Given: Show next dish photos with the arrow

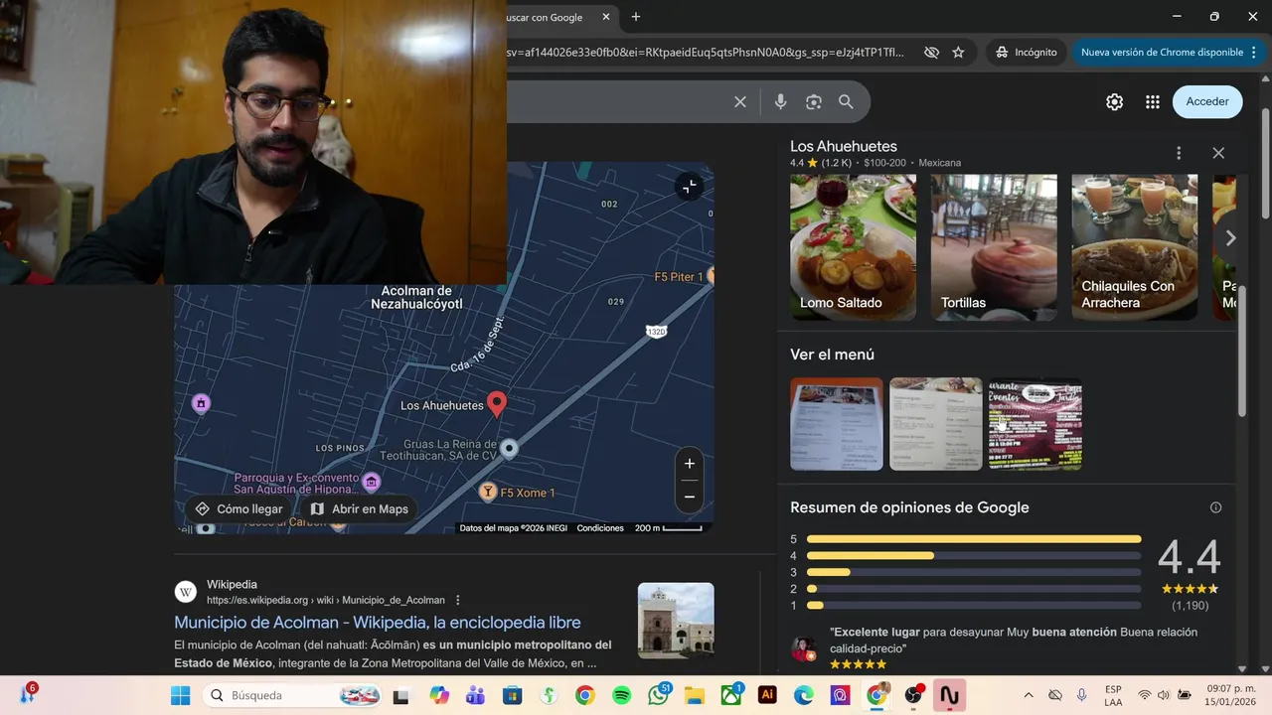Looking at the screenshot, I should (1230, 238).
